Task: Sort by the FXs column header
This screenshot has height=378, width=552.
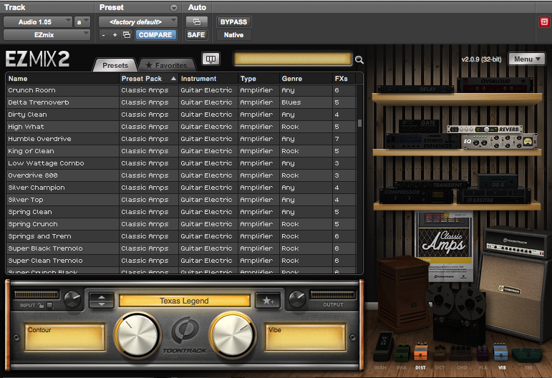Action: 344,79
